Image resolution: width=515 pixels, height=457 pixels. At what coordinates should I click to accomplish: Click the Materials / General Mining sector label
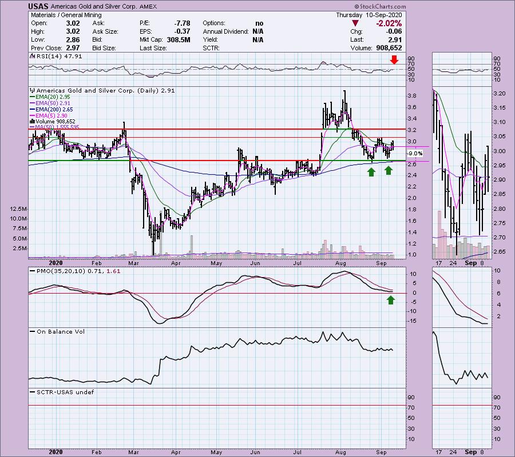(x=66, y=15)
